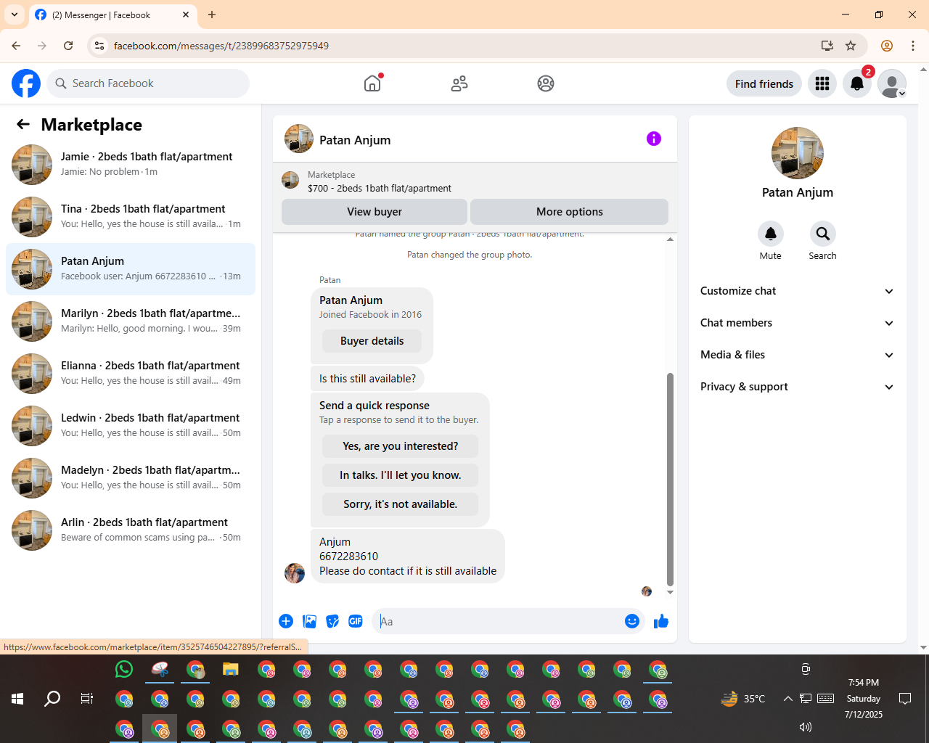Expand Privacy & support section
This screenshot has height=743, width=929.
[798, 387]
